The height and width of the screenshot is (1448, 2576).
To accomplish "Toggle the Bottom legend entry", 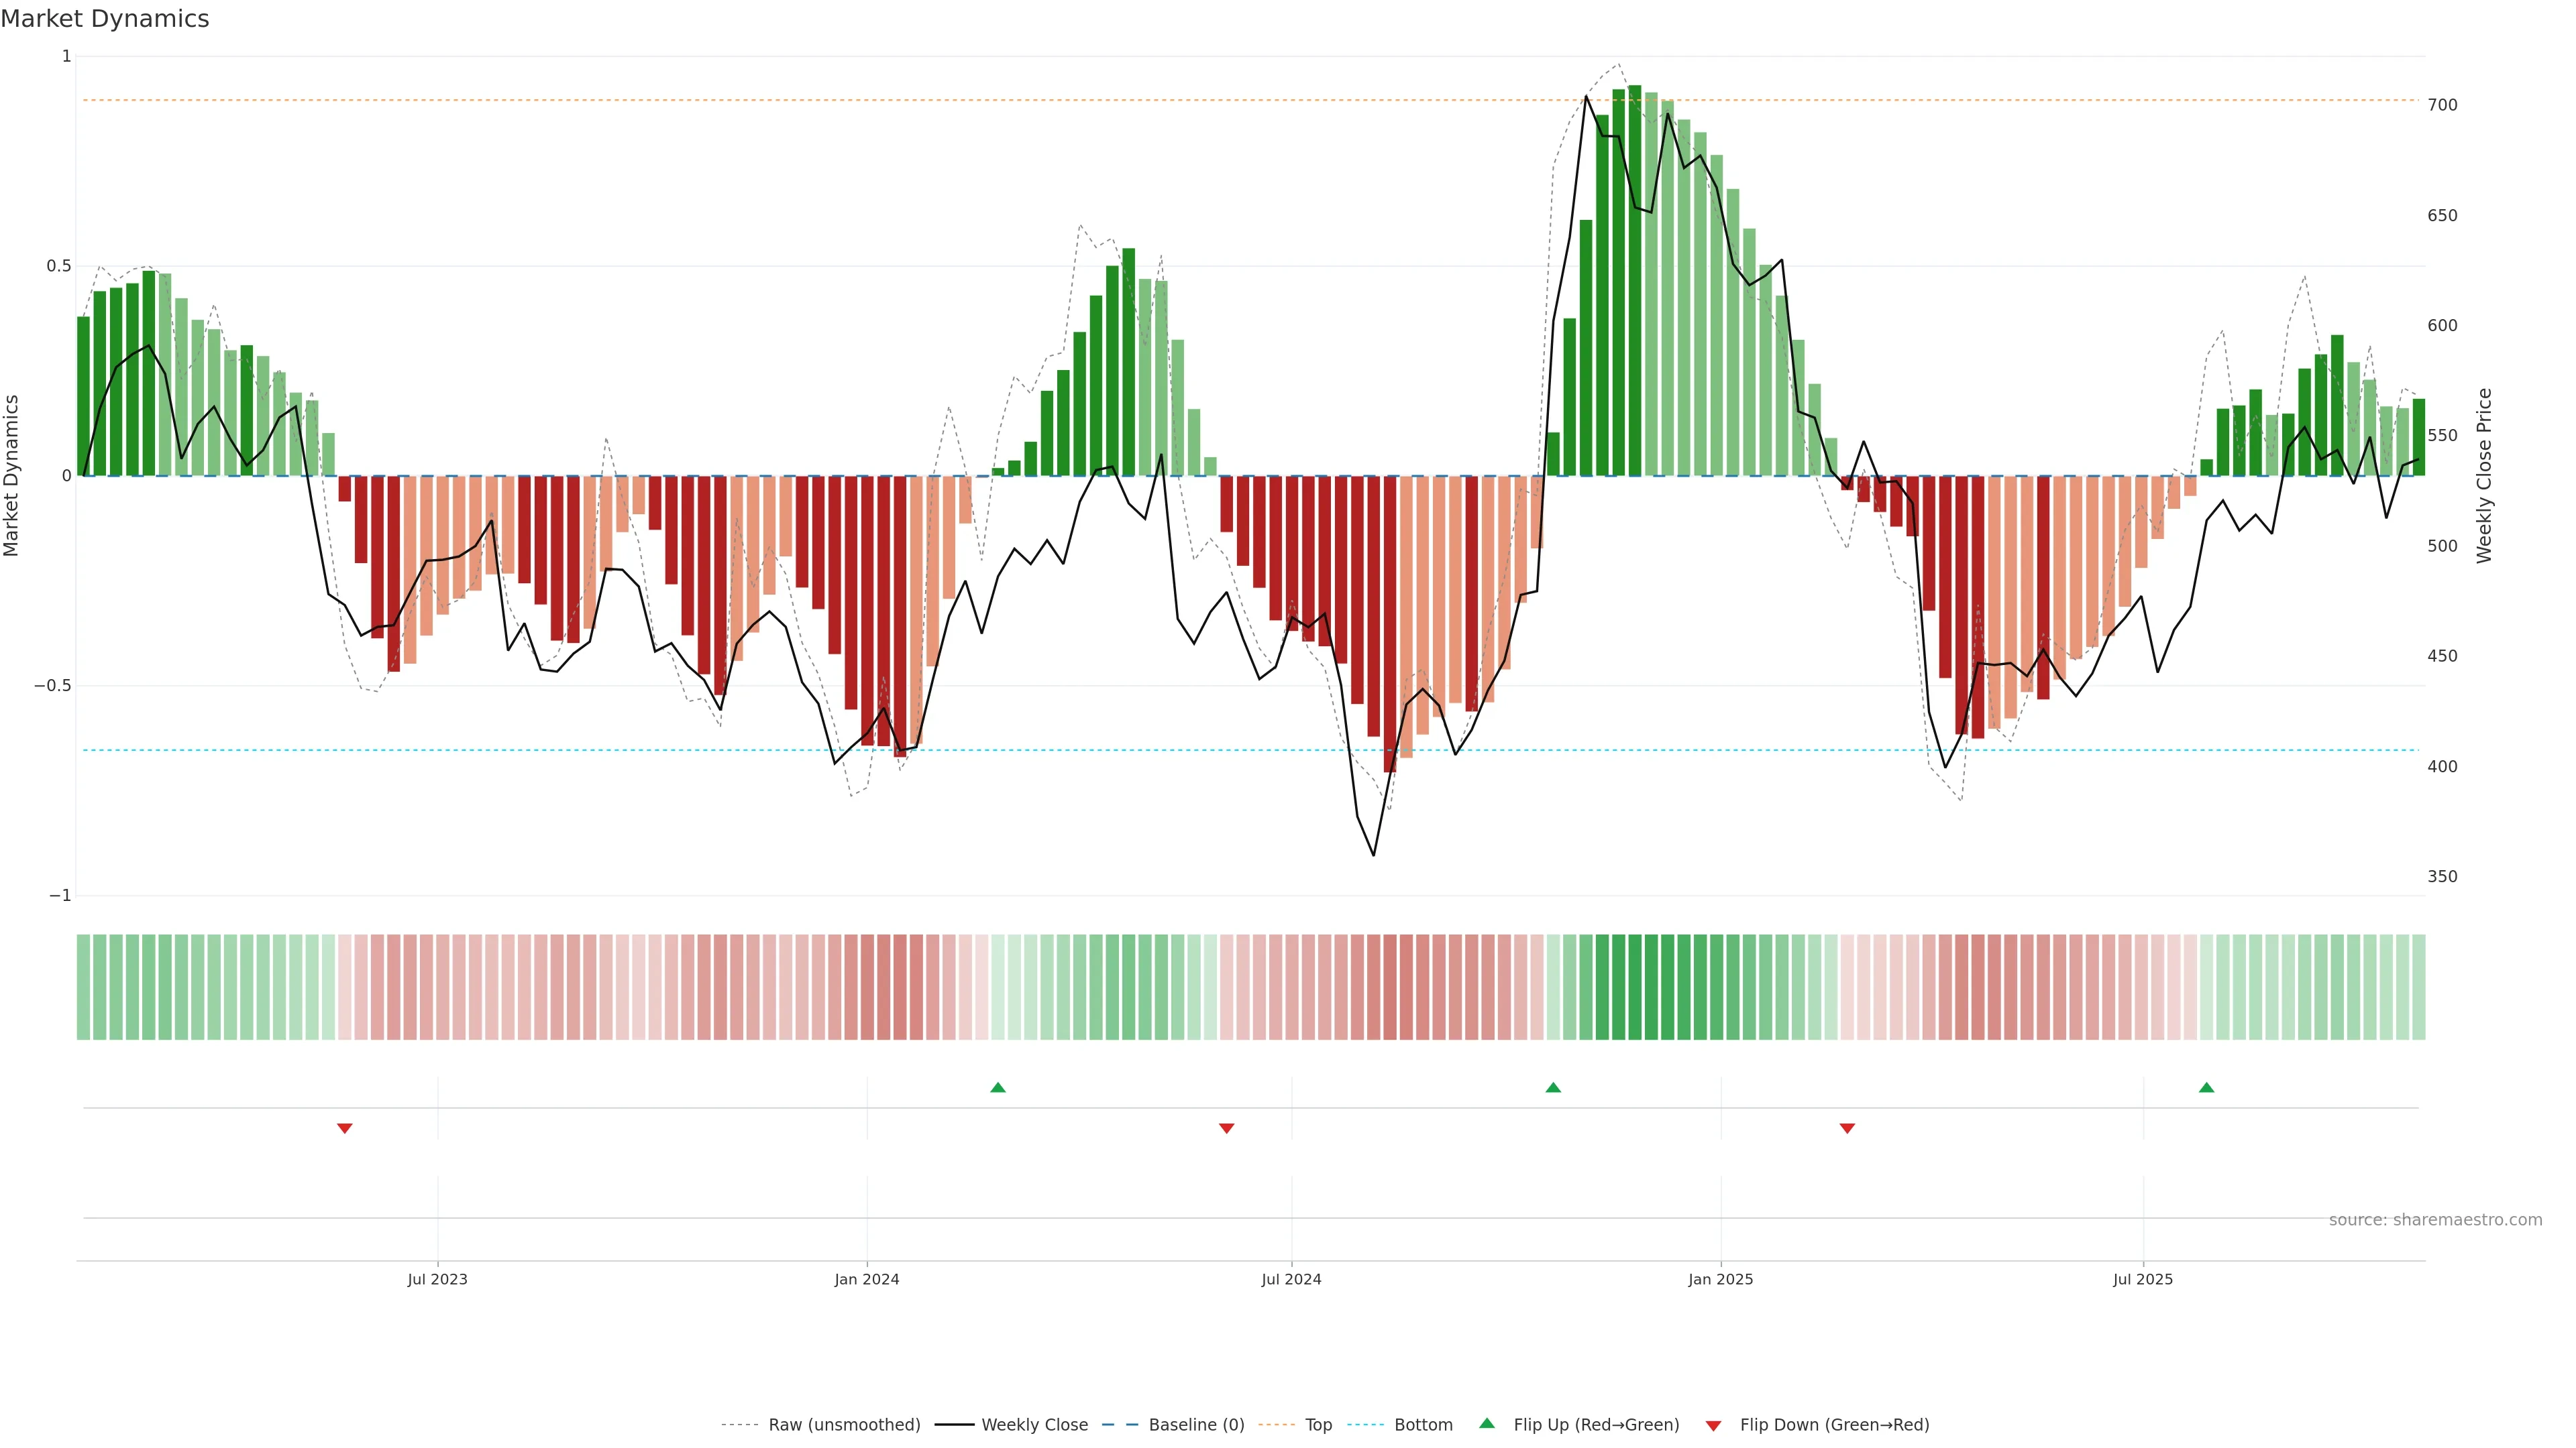I will point(1423,1425).
